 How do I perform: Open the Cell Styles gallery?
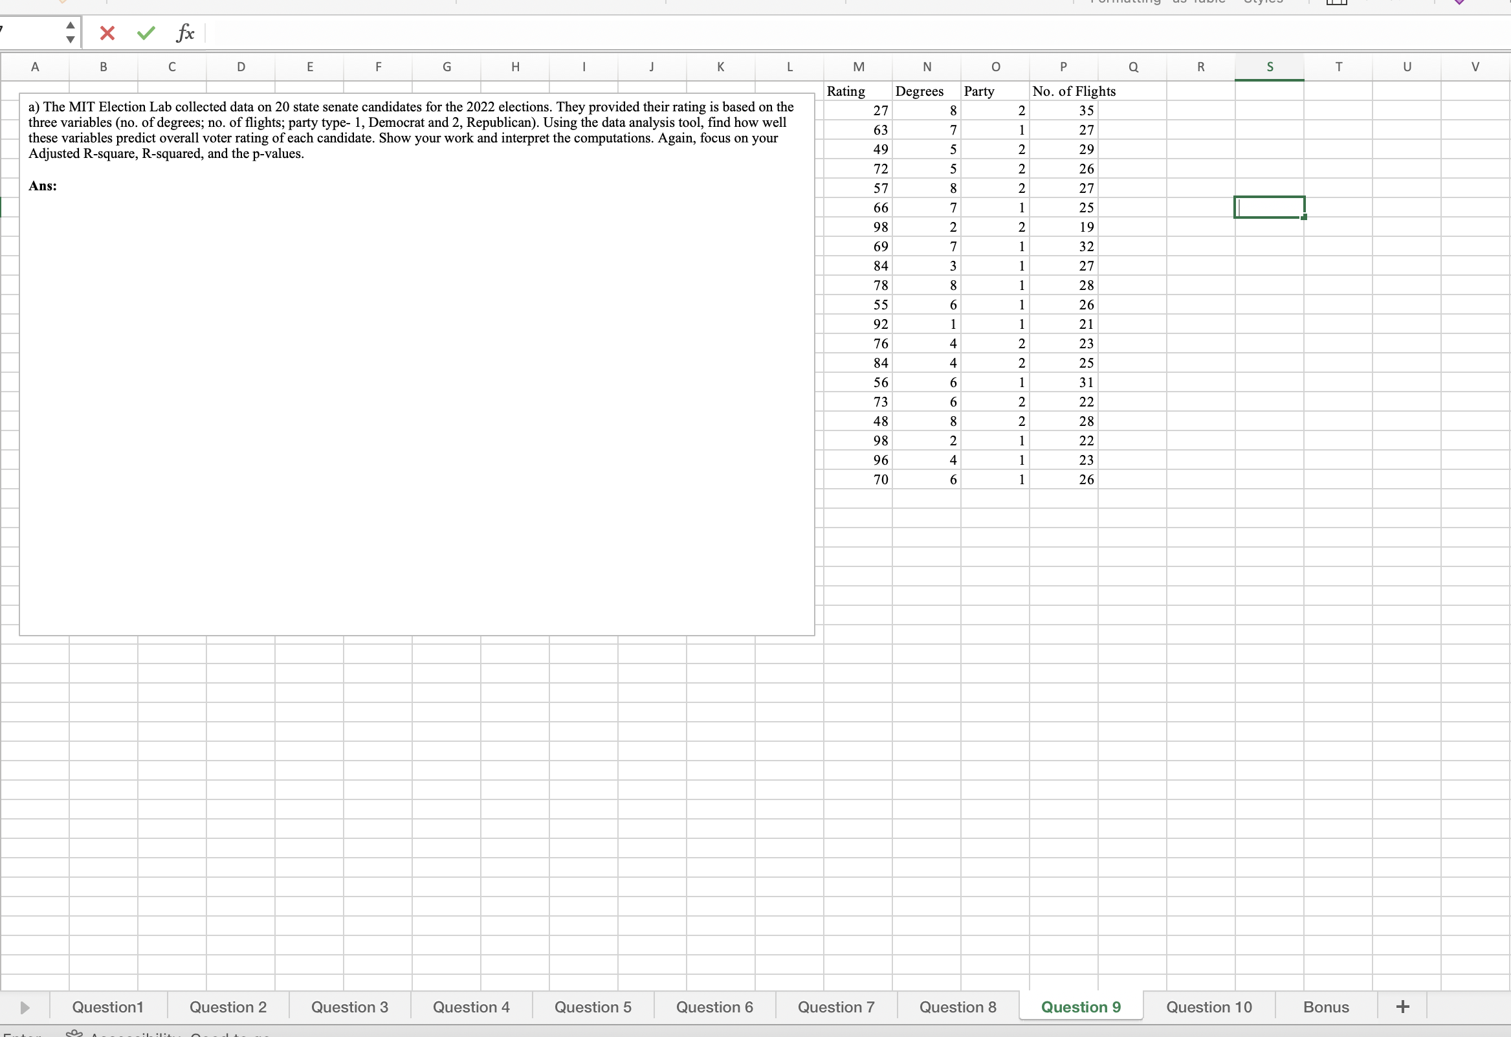point(1262,2)
